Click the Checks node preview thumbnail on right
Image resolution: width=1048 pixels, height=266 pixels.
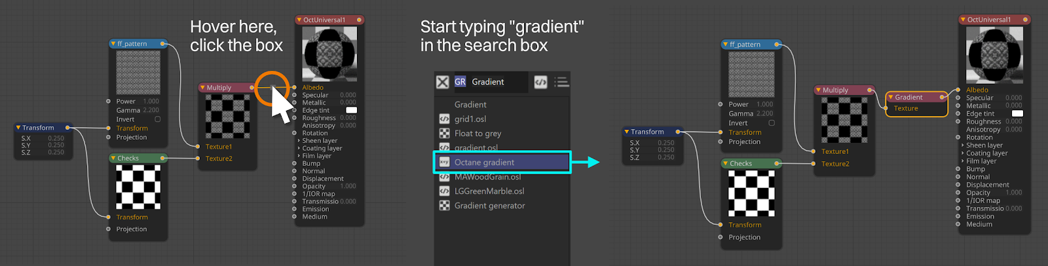click(751, 194)
